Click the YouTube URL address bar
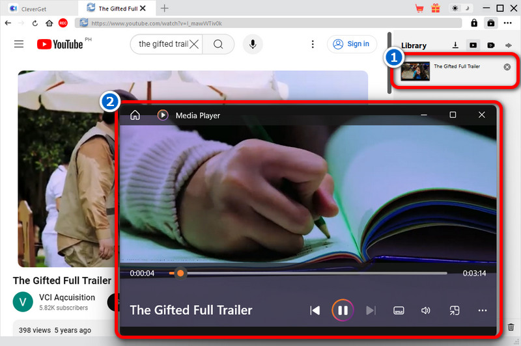 pos(268,23)
